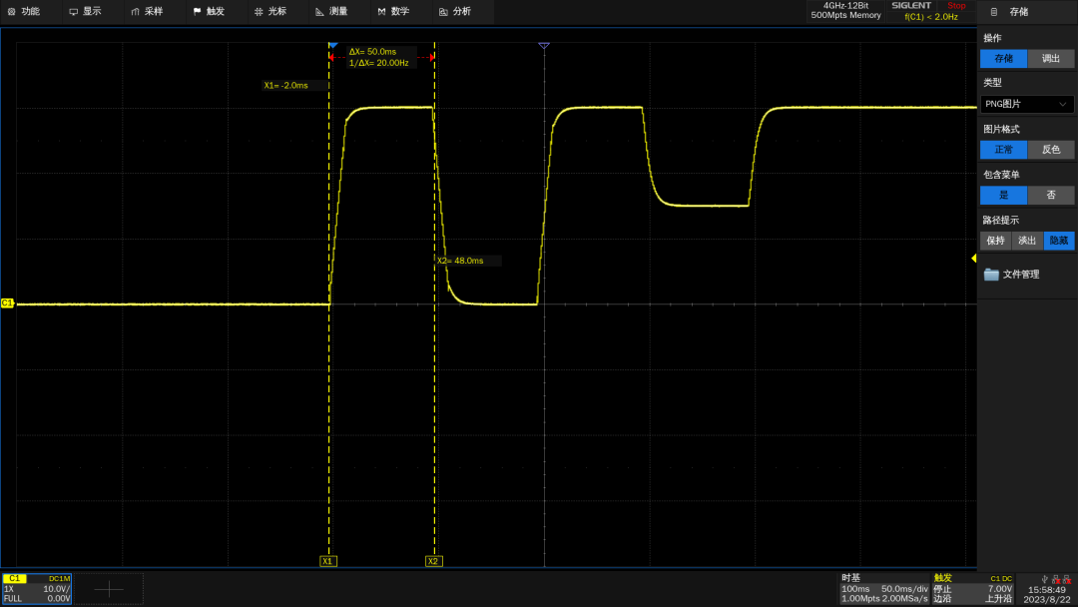Open the 显示 (Display) menu
Image resolution: width=1078 pixels, height=607 pixels.
click(x=85, y=12)
